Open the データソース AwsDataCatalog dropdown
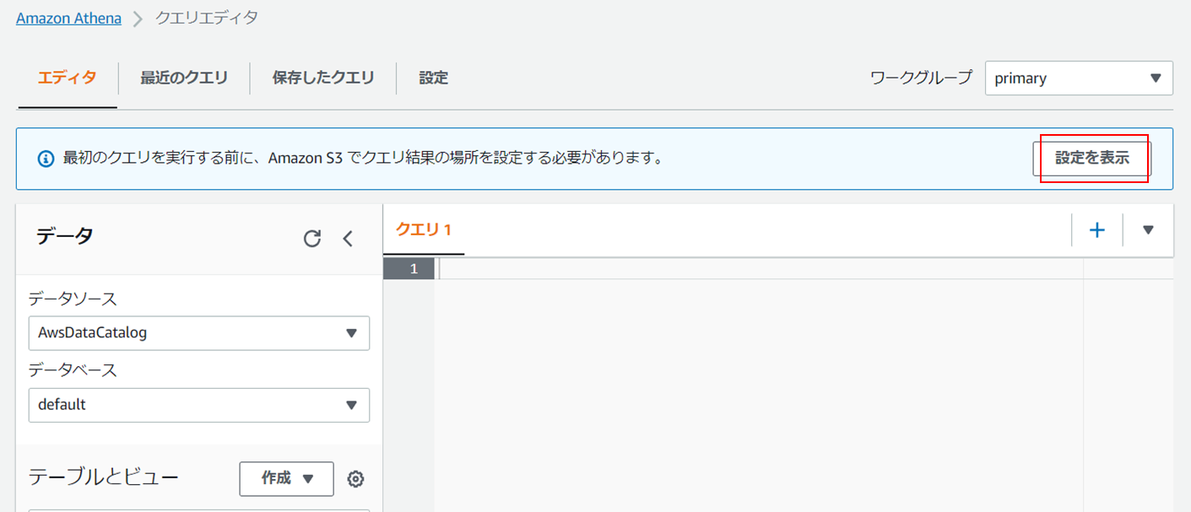Screen dimensions: 1191x512 (x=198, y=333)
